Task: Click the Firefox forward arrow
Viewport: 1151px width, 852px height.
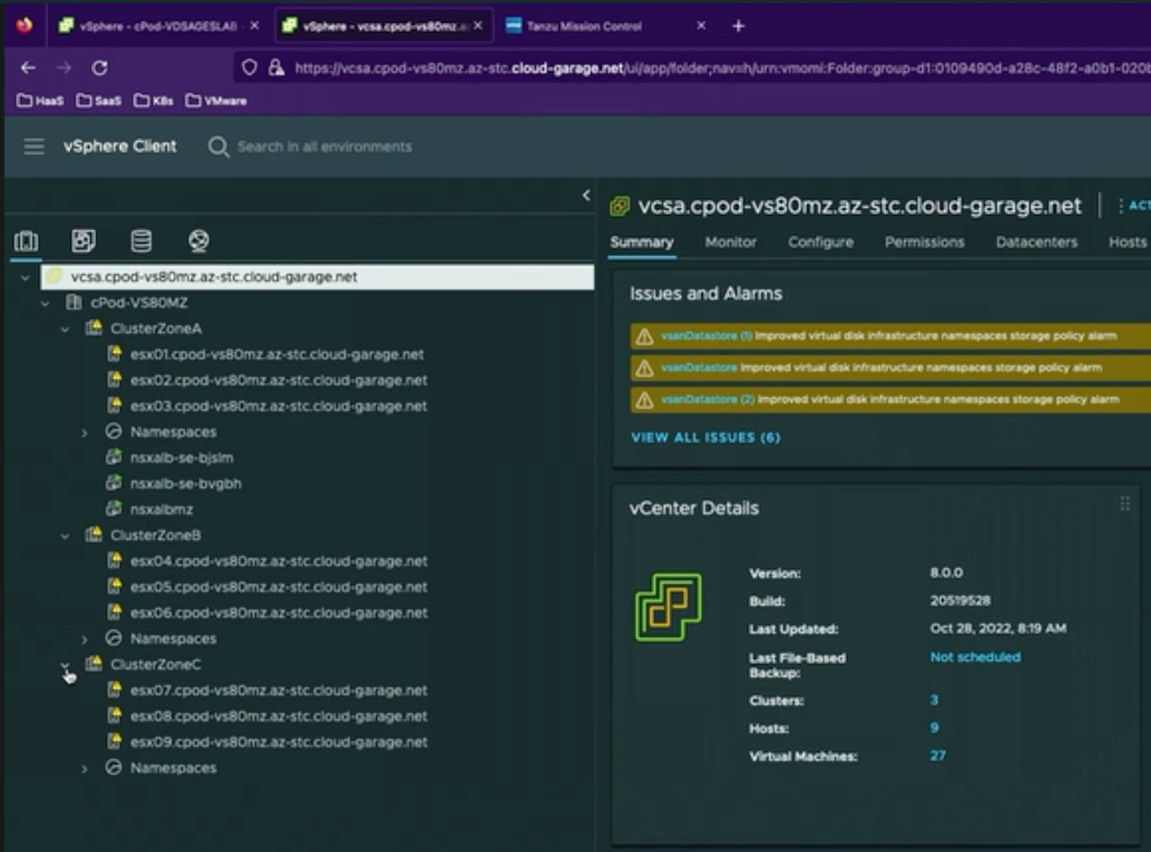Action: click(63, 68)
